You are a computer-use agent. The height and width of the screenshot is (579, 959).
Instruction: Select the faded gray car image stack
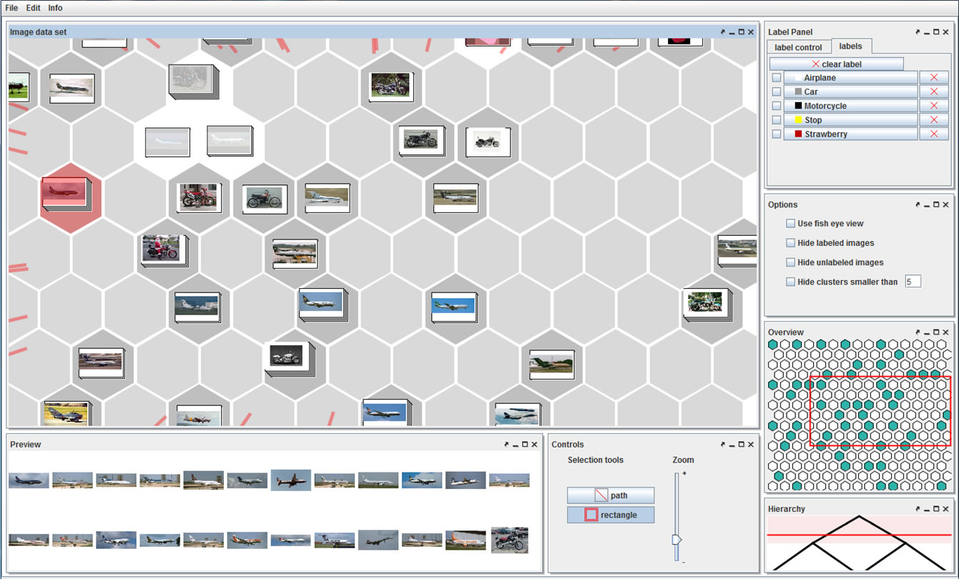point(193,81)
